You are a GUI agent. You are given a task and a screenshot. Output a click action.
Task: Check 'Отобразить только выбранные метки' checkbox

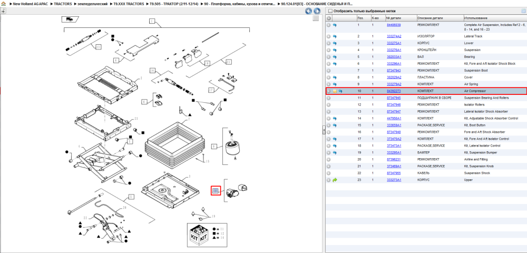click(330, 11)
